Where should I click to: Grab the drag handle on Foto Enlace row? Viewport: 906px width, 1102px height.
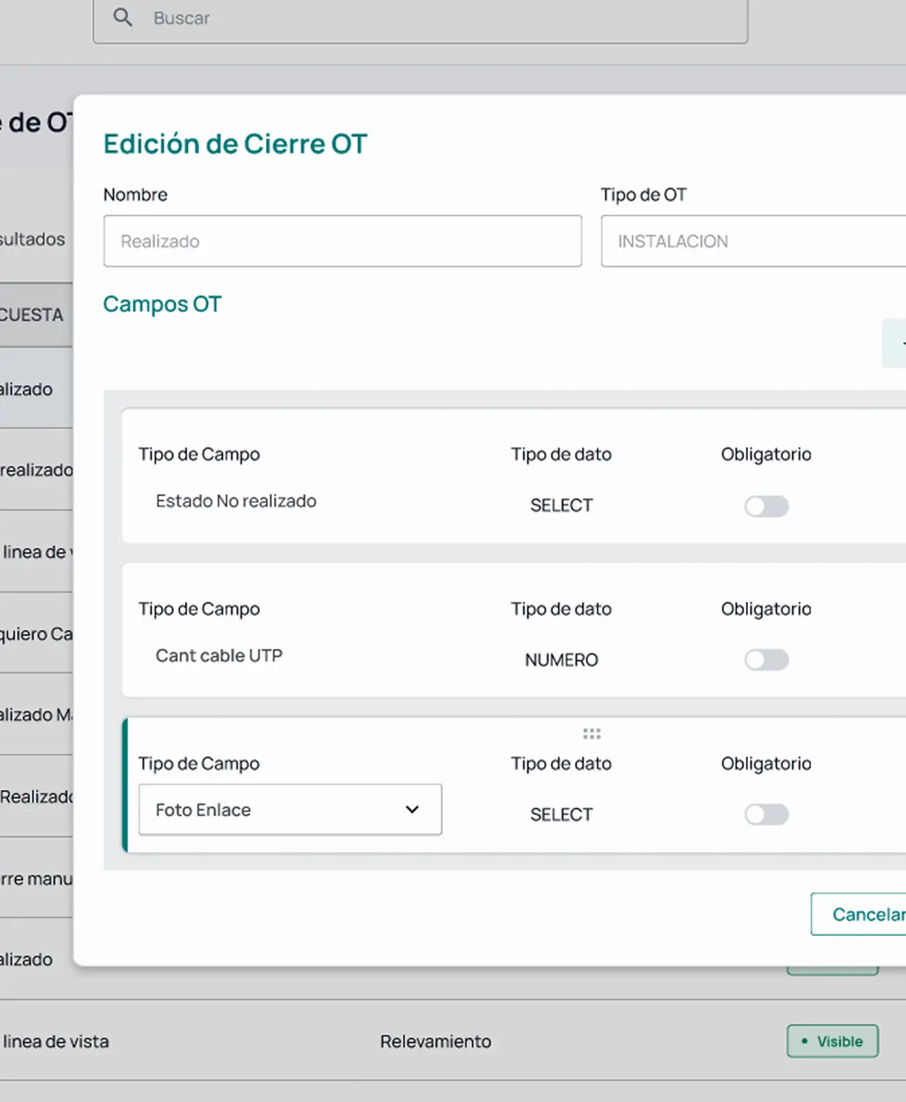pos(591,734)
